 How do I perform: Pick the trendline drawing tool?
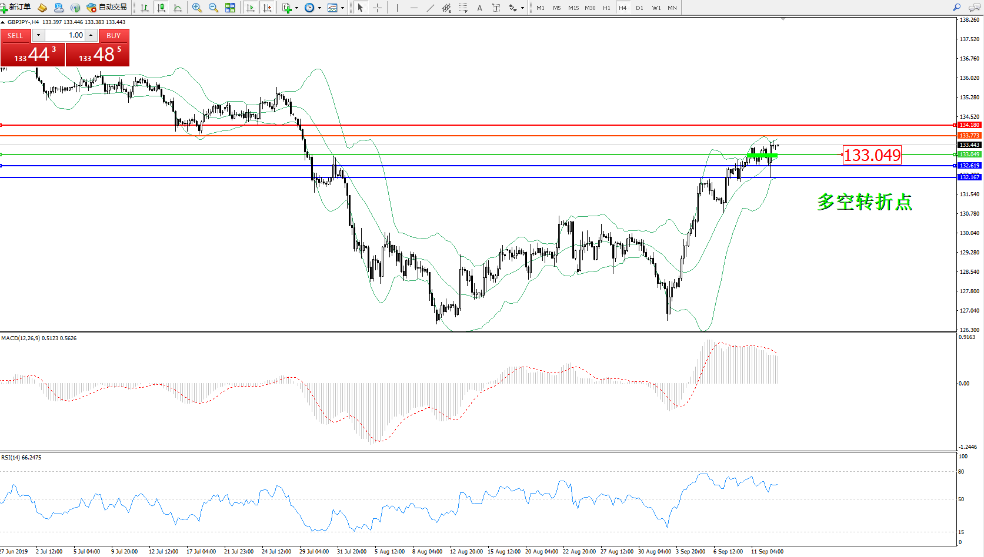(x=431, y=8)
